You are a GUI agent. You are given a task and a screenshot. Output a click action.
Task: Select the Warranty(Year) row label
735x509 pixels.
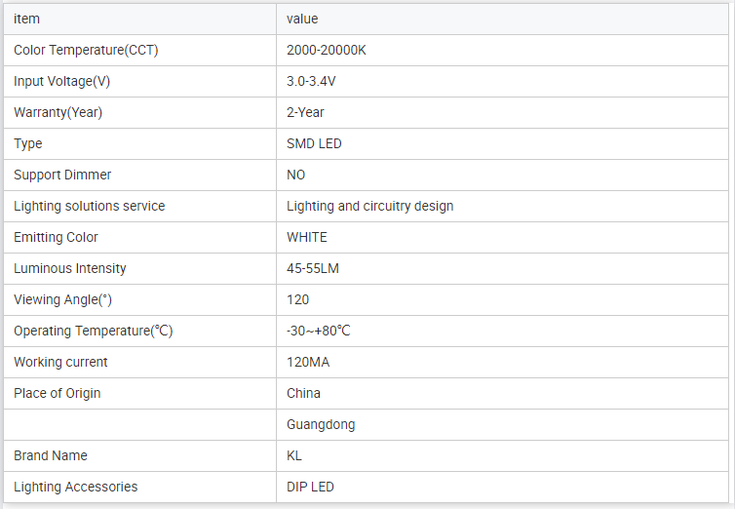(x=58, y=112)
